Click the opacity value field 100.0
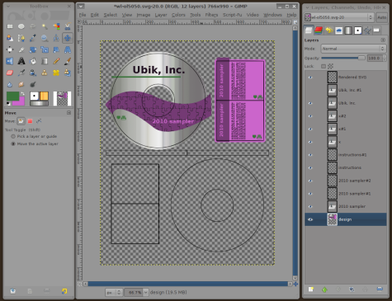Viewport: 392px width, 301px height. tap(375, 58)
